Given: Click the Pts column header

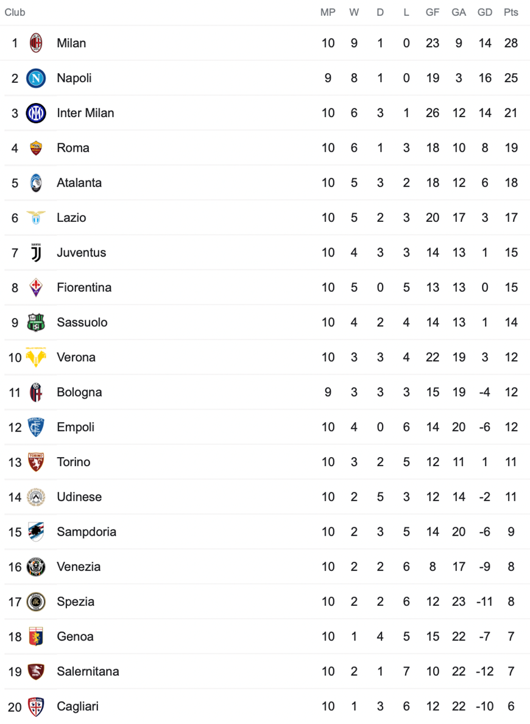Looking at the screenshot, I should (x=511, y=12).
